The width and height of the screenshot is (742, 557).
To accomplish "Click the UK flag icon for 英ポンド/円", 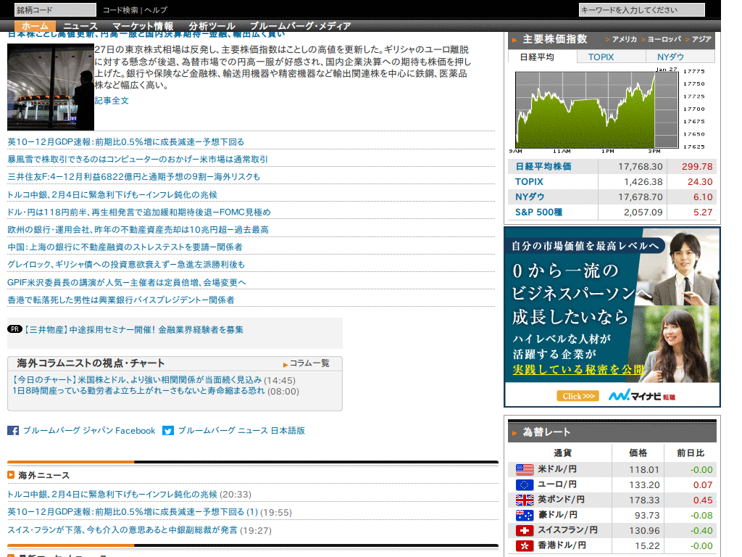I will coord(525,500).
